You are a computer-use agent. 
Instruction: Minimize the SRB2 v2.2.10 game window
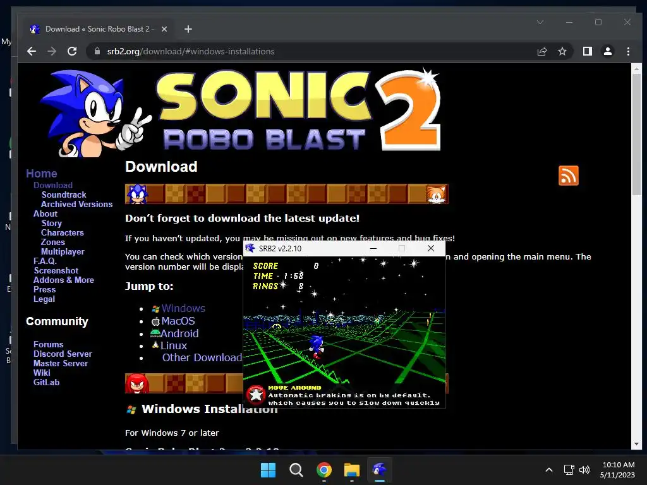[373, 248]
